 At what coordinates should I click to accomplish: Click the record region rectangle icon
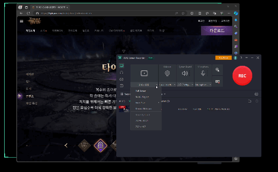coord(144,73)
